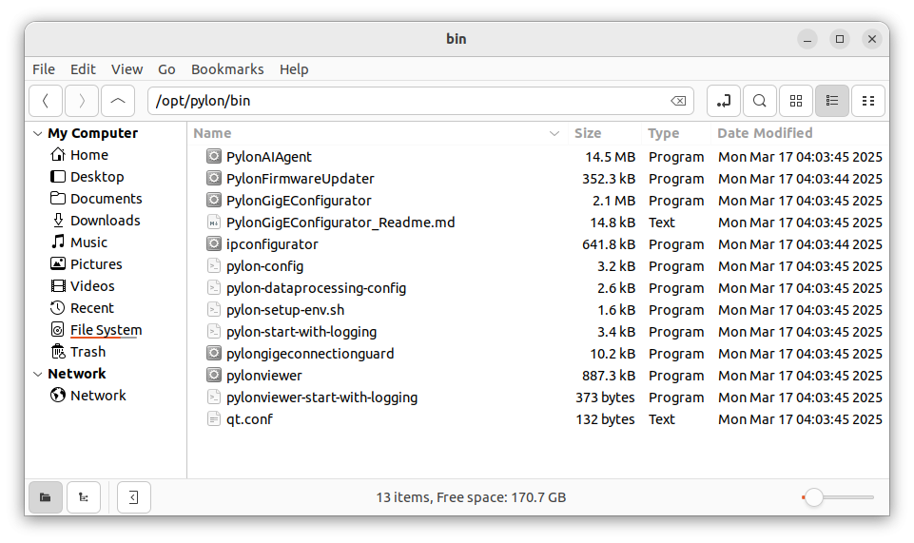Click the PylonAIAgent program icon
The width and height of the screenshot is (914, 543).
point(214,156)
